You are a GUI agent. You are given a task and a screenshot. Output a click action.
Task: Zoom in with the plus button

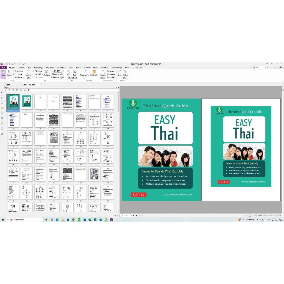pos(278,215)
